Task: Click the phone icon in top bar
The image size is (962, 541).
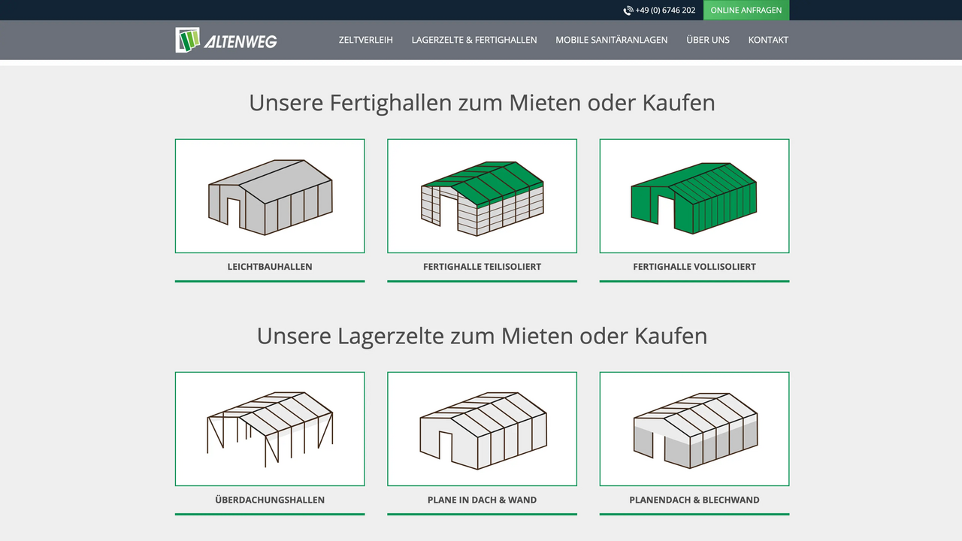Action: (x=628, y=11)
